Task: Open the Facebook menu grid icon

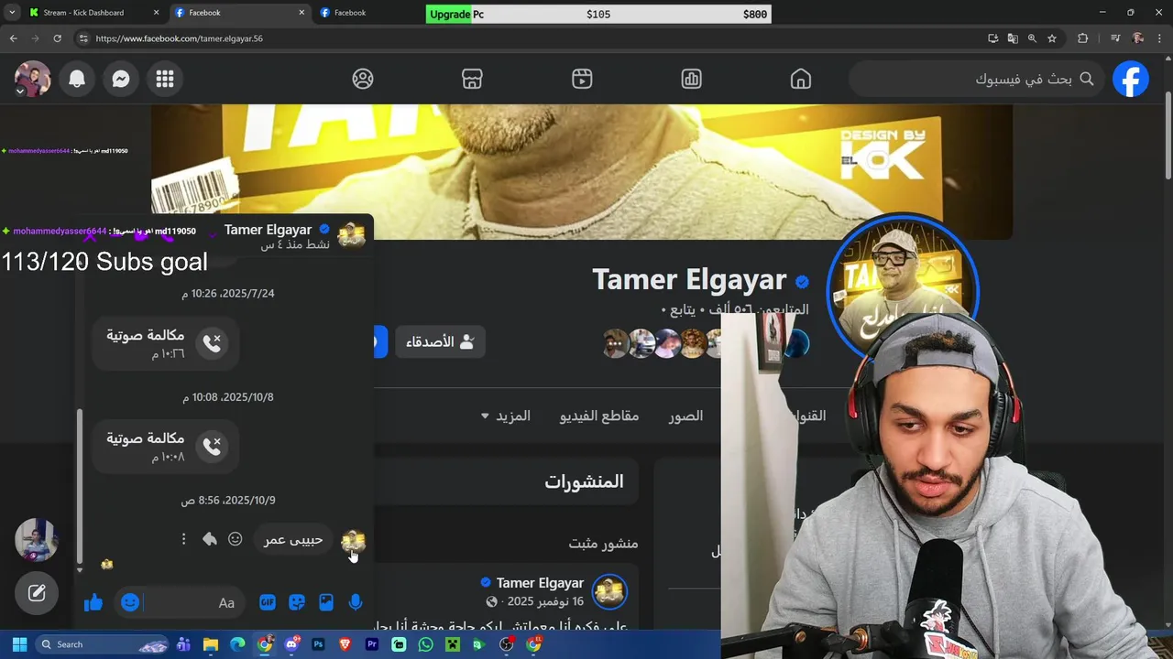Action: pos(165,79)
